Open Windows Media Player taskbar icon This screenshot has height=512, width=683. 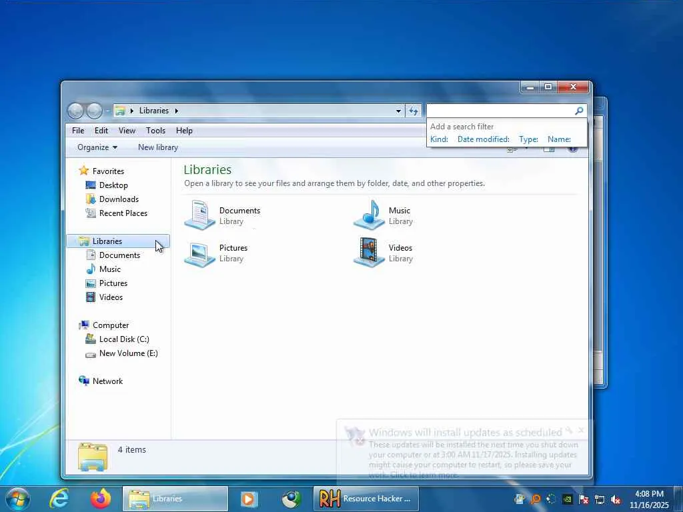pos(249,499)
